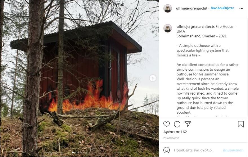Click the burning shed photo
The width and height of the screenshot is (248, 157).
pos(79,78)
